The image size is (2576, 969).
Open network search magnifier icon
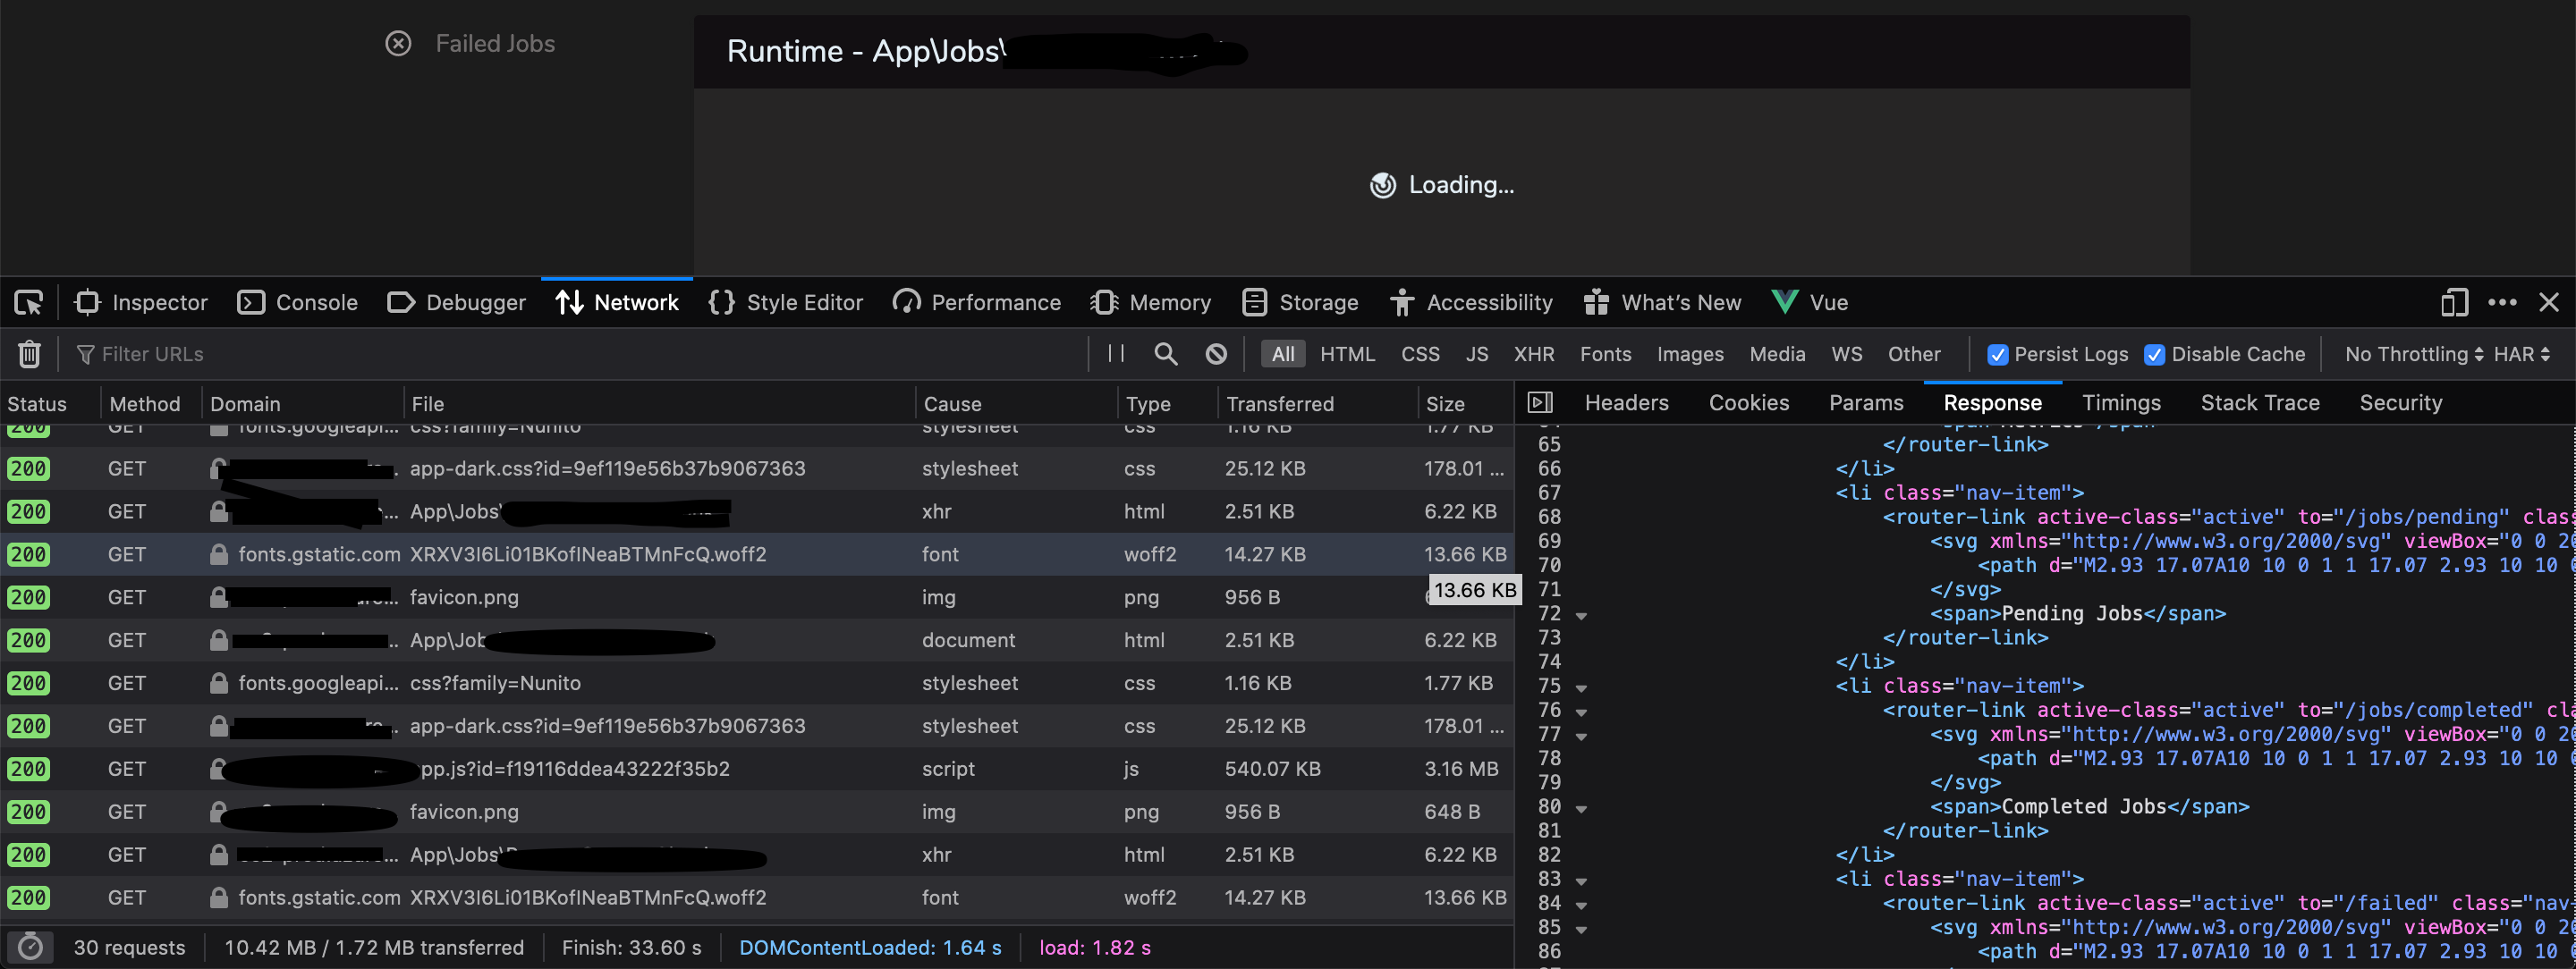click(x=1165, y=354)
